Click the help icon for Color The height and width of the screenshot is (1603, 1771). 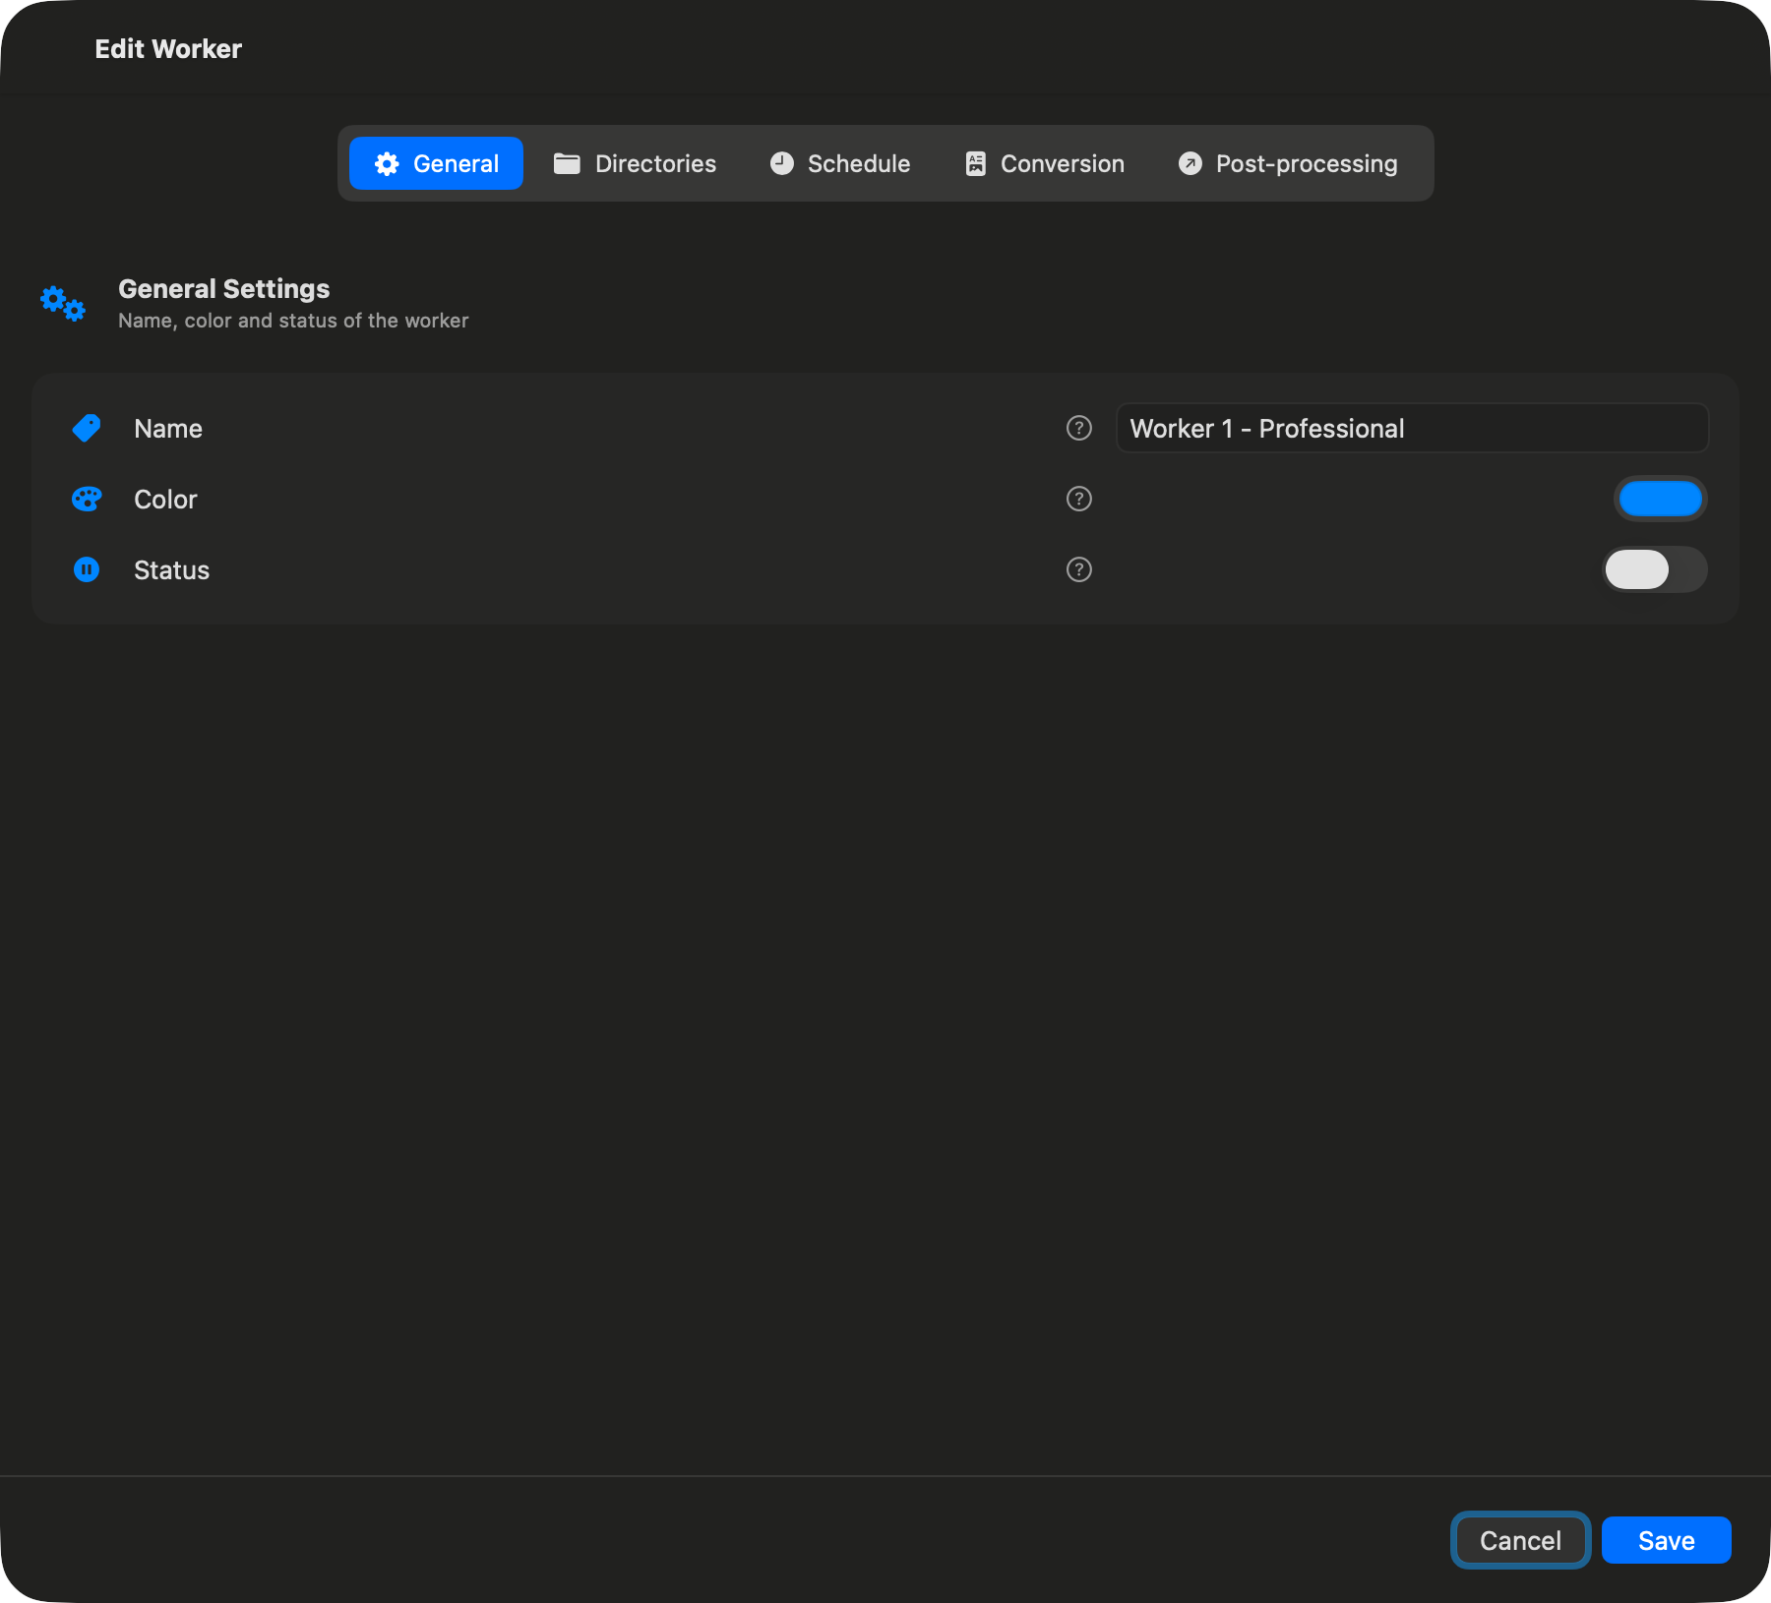pyautogui.click(x=1079, y=499)
